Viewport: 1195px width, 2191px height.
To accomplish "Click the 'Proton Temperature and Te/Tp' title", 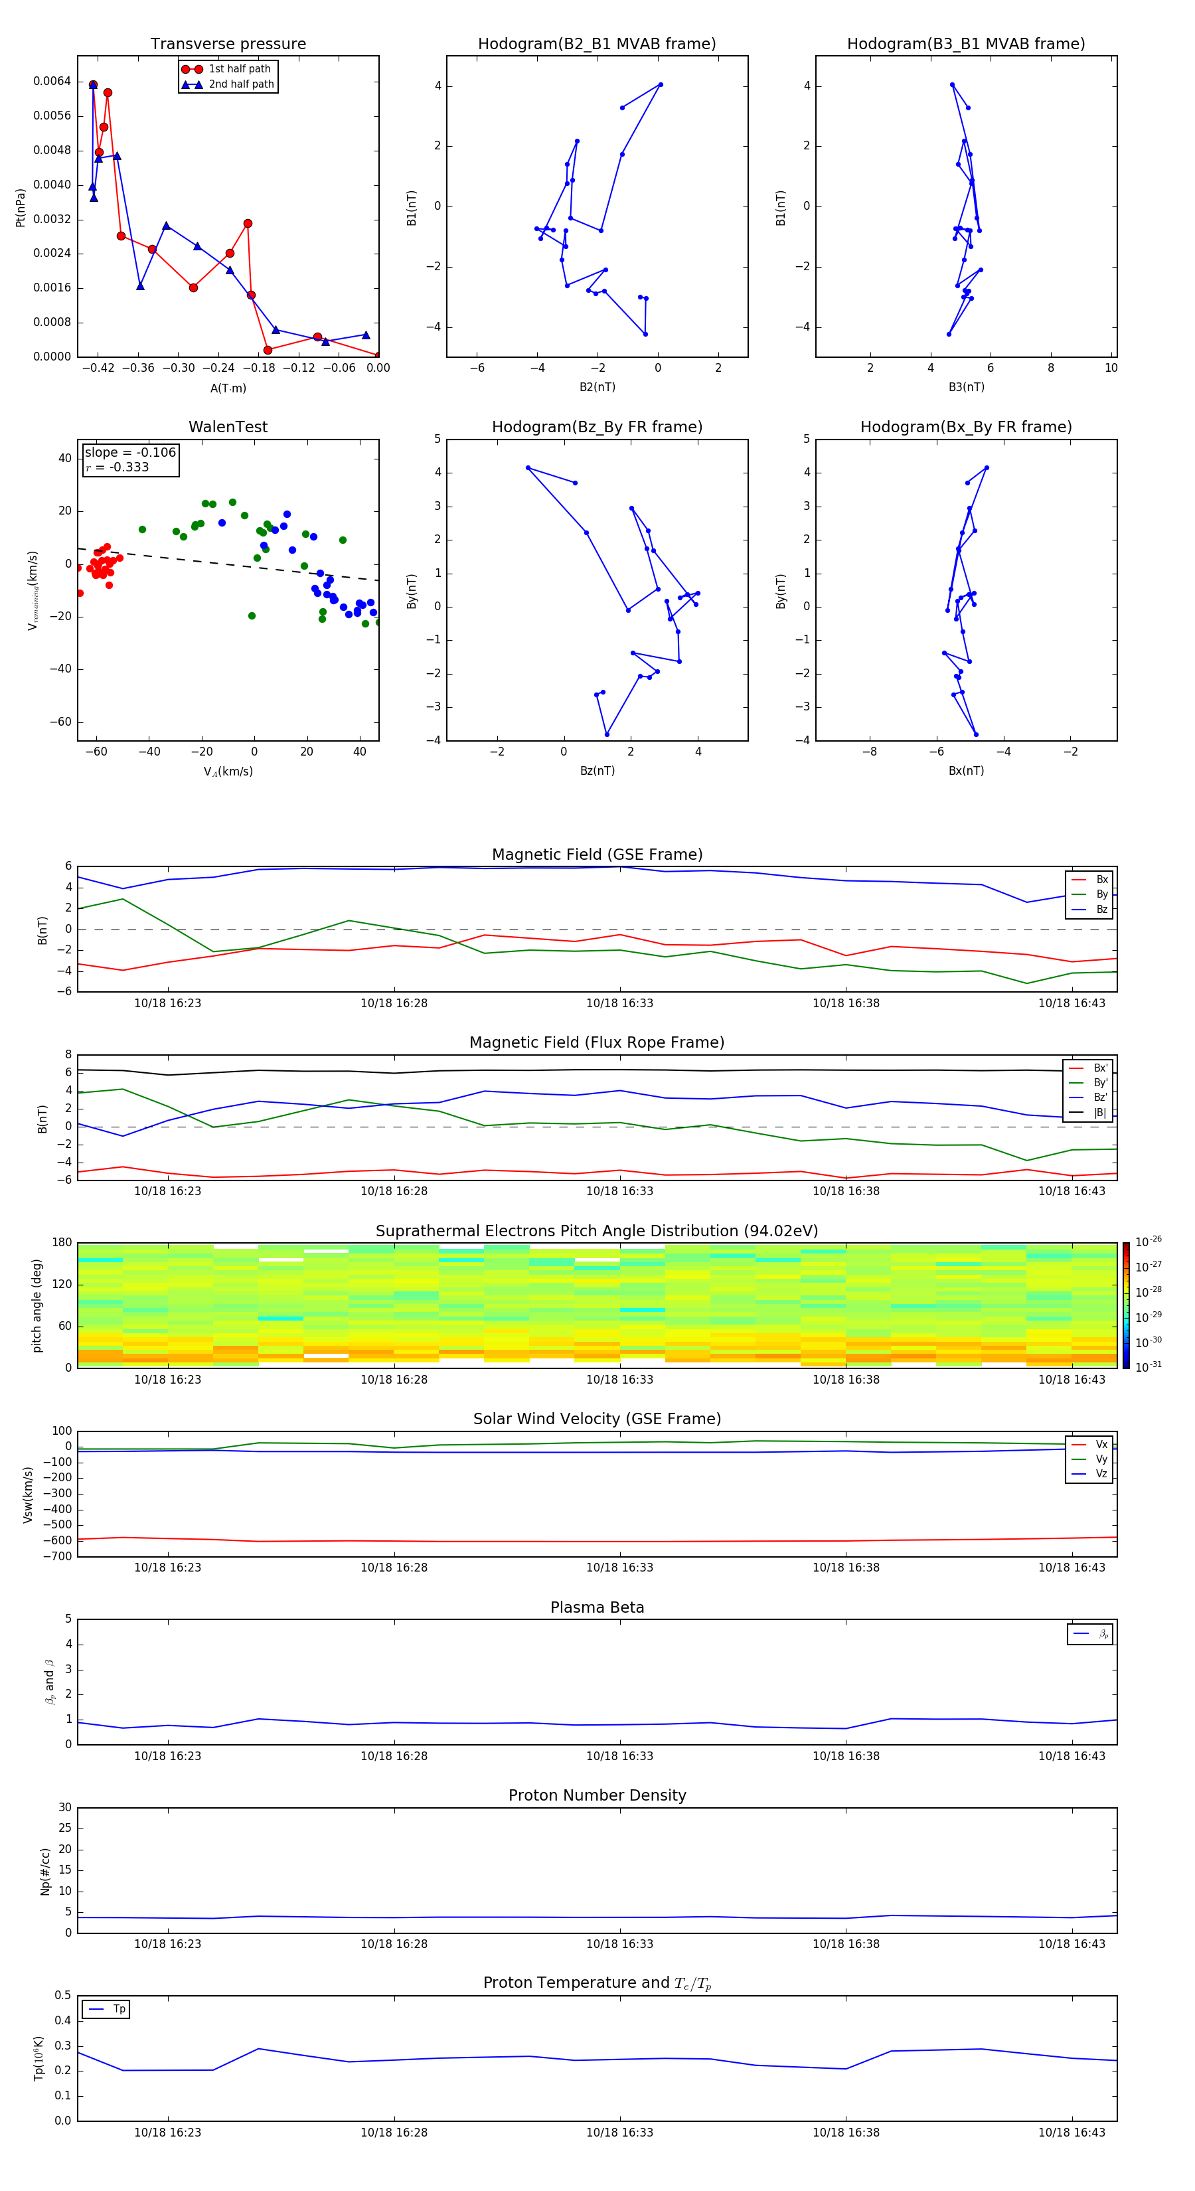I will pyautogui.click(x=597, y=1983).
